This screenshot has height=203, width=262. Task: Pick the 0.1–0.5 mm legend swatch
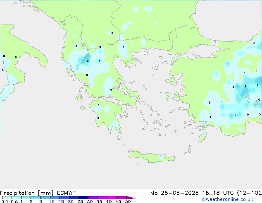point(7,198)
